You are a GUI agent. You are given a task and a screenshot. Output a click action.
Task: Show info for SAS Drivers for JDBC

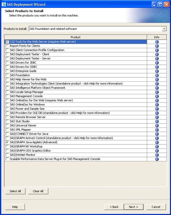coord(157,63)
